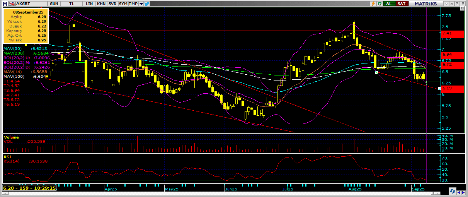Click the orange lightning bolt icon
This screenshot has height=197, width=468.
click(x=373, y=3)
